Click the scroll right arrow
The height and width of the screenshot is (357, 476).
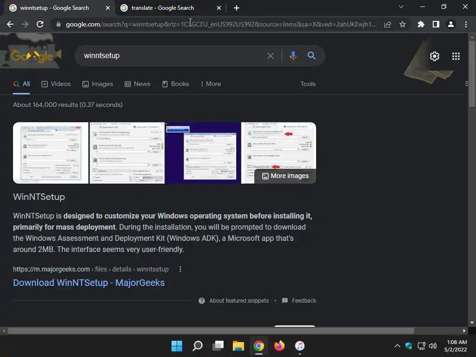(x=464, y=331)
